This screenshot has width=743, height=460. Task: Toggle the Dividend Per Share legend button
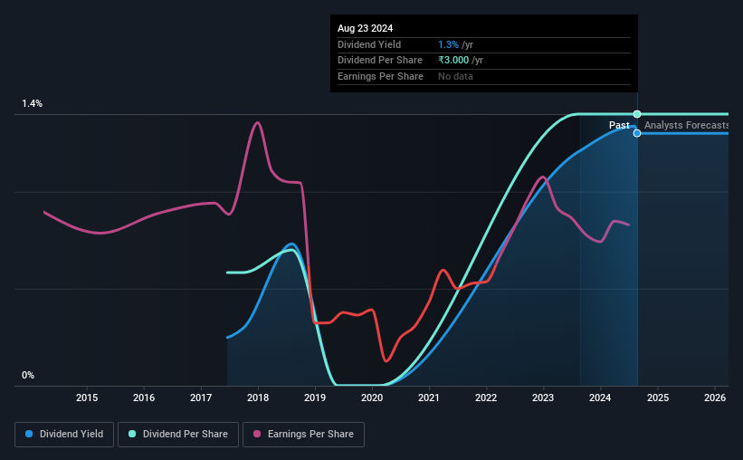pyautogui.click(x=178, y=435)
